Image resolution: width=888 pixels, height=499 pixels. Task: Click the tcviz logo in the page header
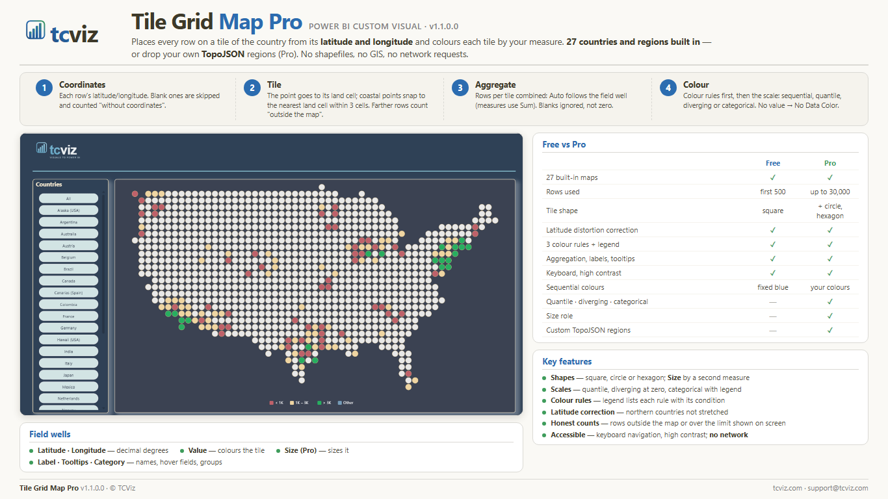point(62,31)
